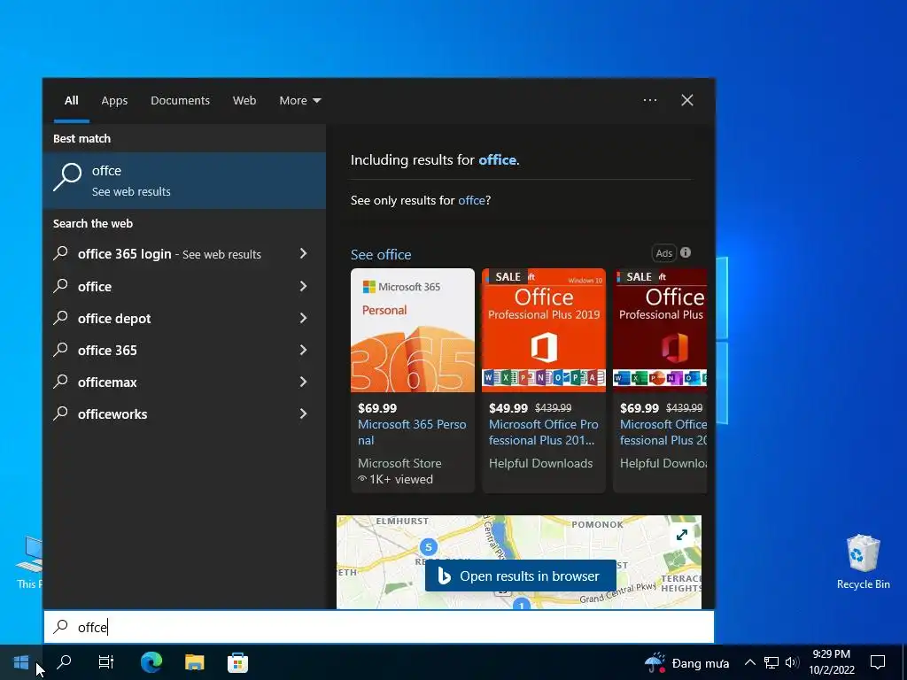Image resolution: width=907 pixels, height=680 pixels.
Task: Expand arrow next to 'office depot'
Action: [303, 318]
